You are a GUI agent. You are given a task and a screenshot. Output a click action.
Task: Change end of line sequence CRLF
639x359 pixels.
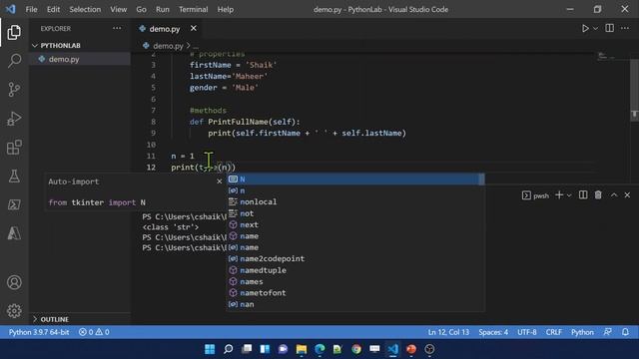554,332
